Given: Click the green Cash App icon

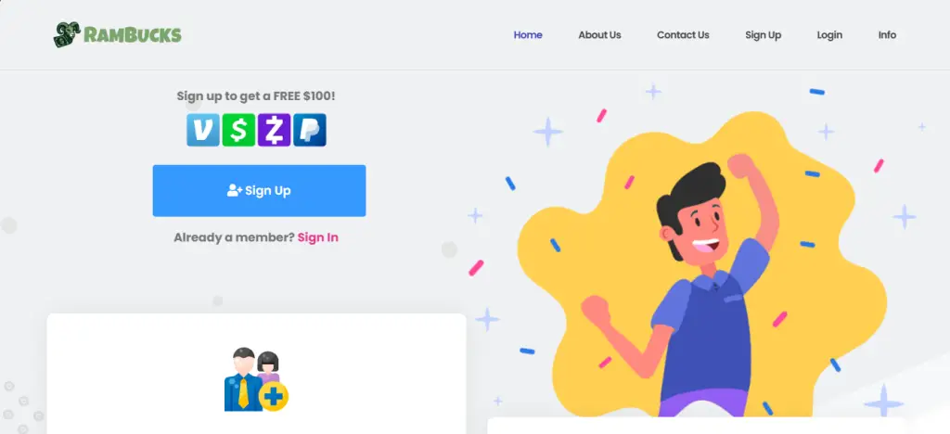Looking at the screenshot, I should click(x=238, y=130).
